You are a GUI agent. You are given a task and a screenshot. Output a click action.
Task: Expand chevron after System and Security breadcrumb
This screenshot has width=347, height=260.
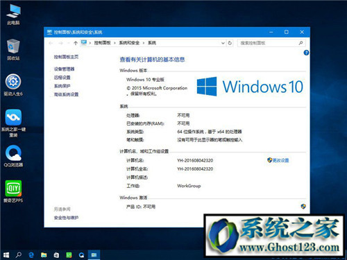(144, 43)
